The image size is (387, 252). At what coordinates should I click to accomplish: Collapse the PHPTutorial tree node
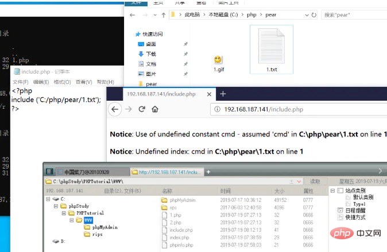click(x=64, y=213)
